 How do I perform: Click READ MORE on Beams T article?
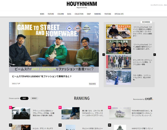point(92,84)
